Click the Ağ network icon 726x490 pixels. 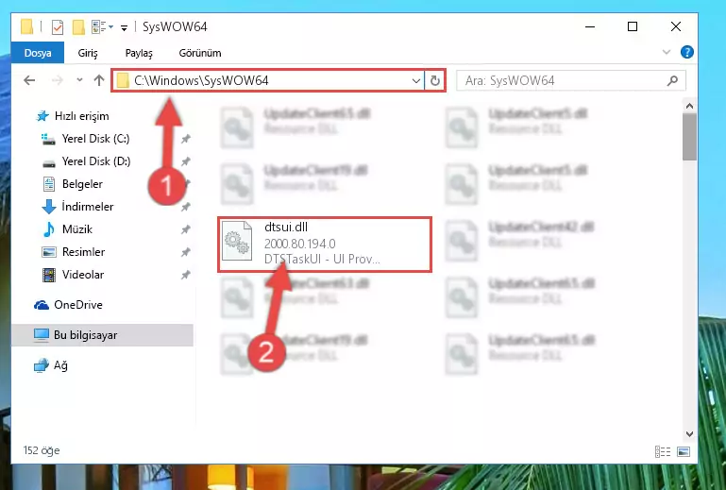click(x=42, y=365)
